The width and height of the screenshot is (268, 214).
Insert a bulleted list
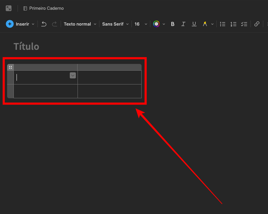(x=223, y=24)
